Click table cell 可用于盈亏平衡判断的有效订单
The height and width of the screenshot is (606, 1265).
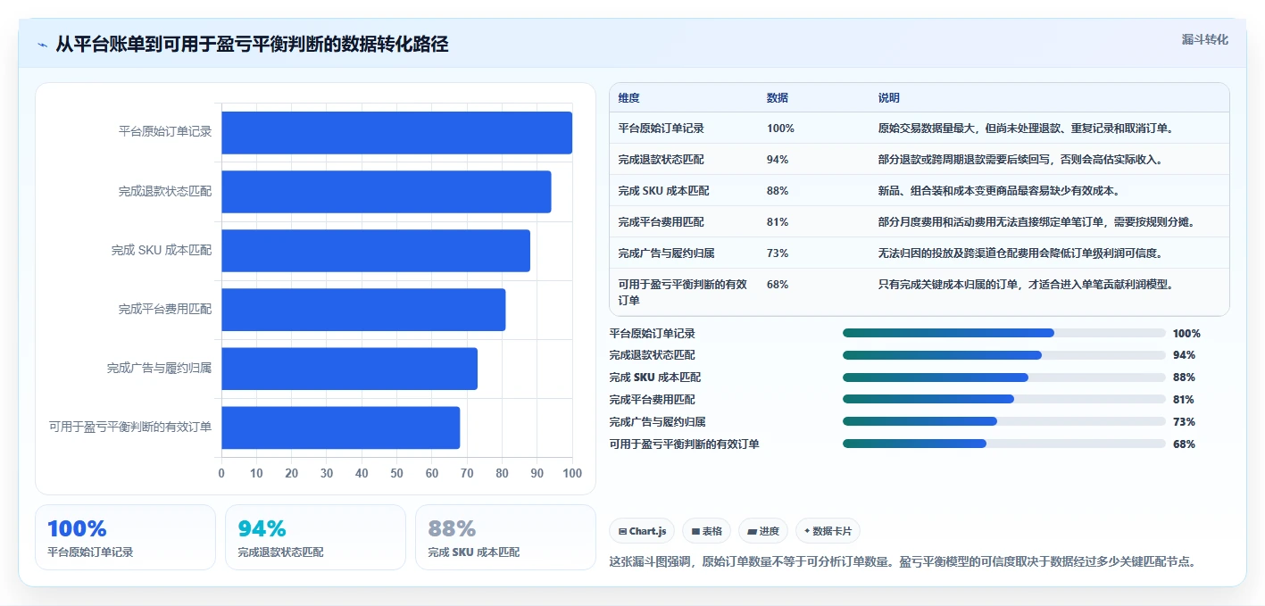[682, 293]
